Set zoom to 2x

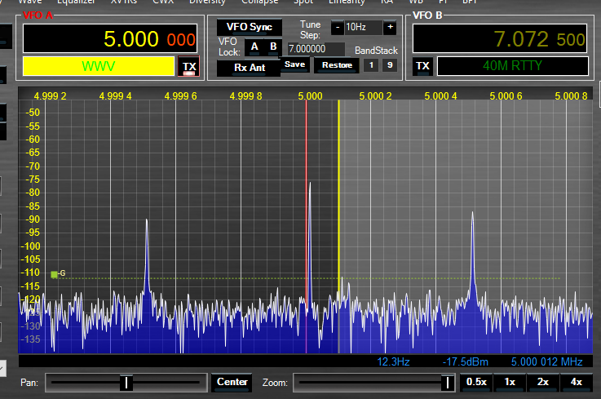pyautogui.click(x=543, y=382)
